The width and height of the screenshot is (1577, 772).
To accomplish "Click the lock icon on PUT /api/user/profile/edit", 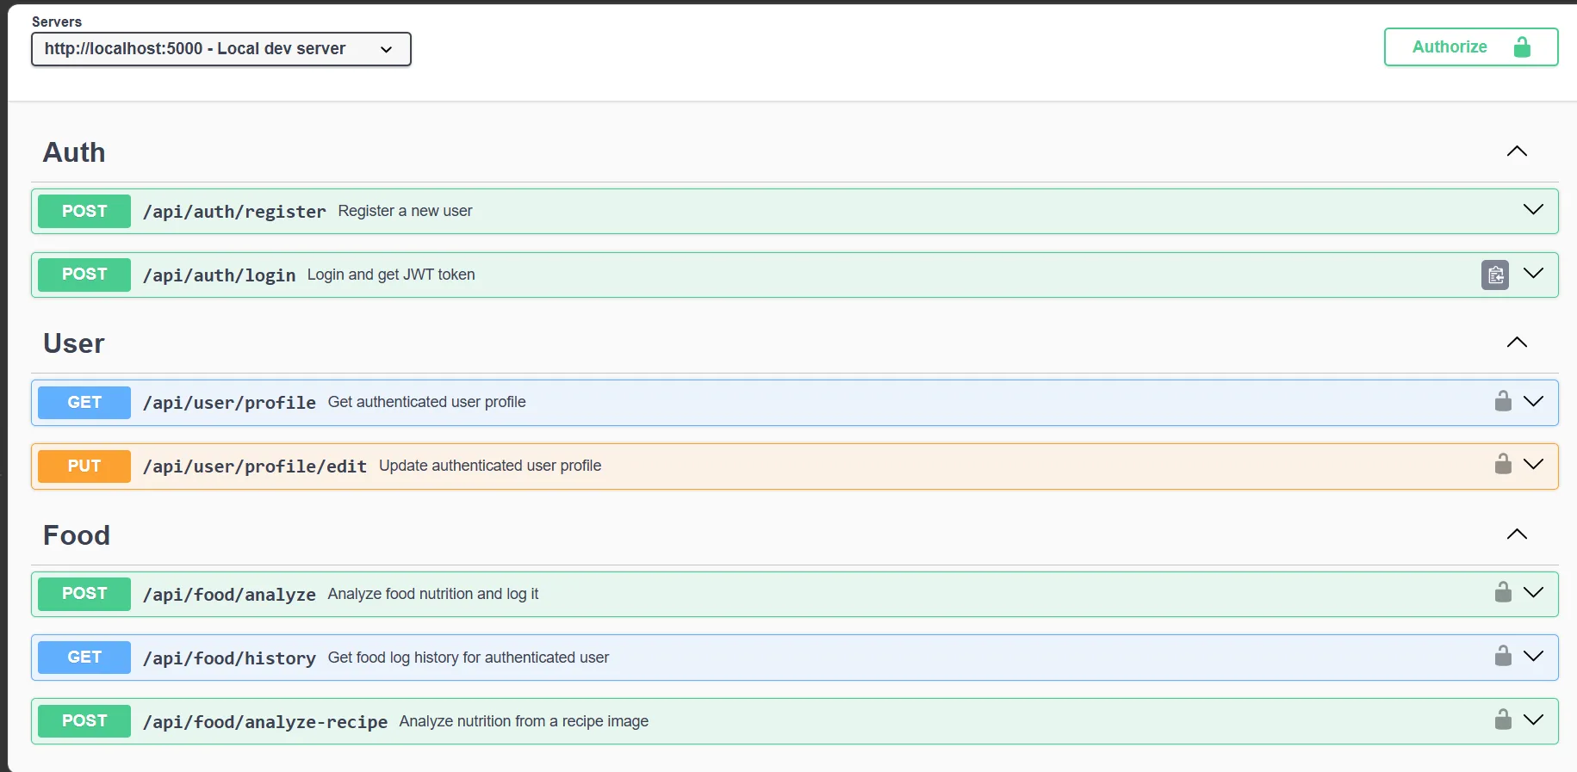I will click(x=1503, y=464).
